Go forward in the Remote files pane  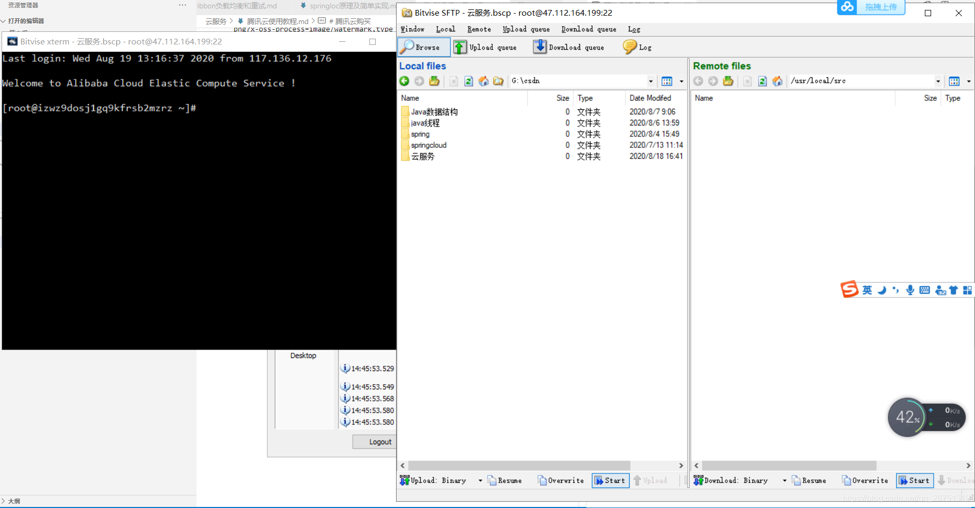(x=713, y=81)
